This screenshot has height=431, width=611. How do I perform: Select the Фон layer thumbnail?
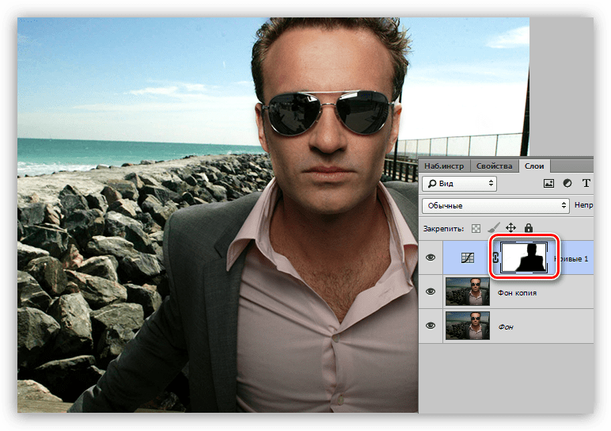pyautogui.click(x=468, y=326)
